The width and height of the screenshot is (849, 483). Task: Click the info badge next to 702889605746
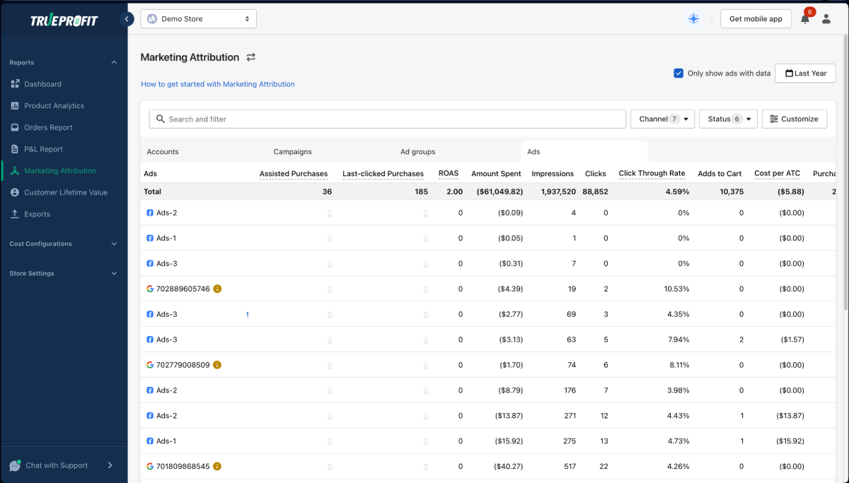217,289
